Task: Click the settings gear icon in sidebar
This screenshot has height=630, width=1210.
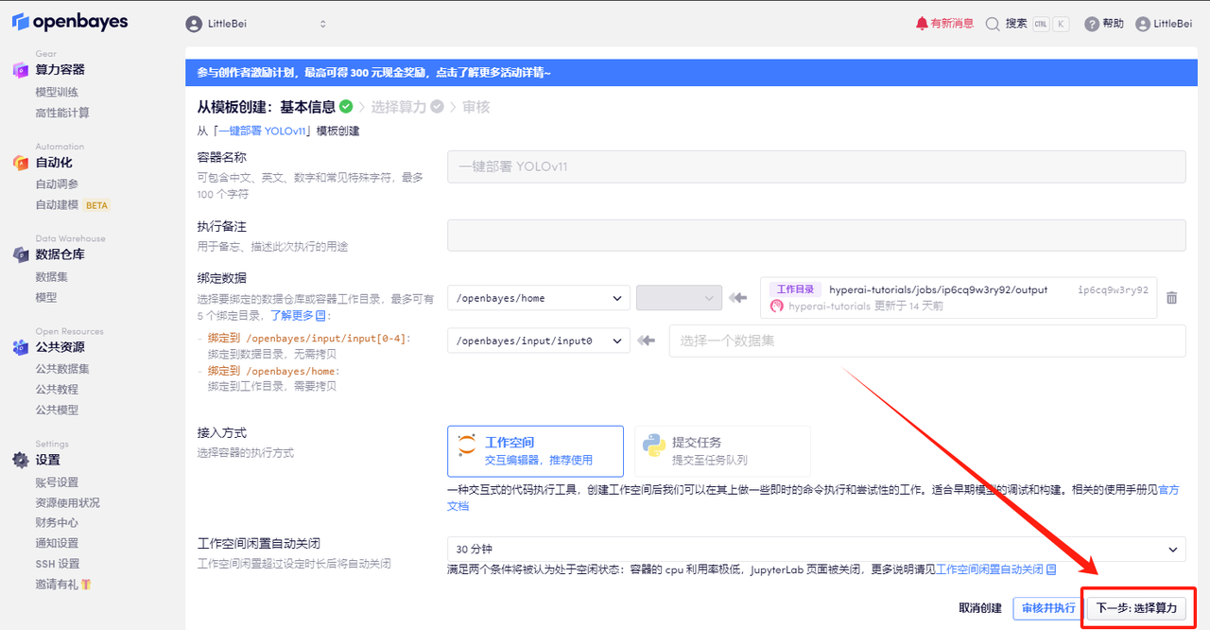Action: [x=21, y=460]
